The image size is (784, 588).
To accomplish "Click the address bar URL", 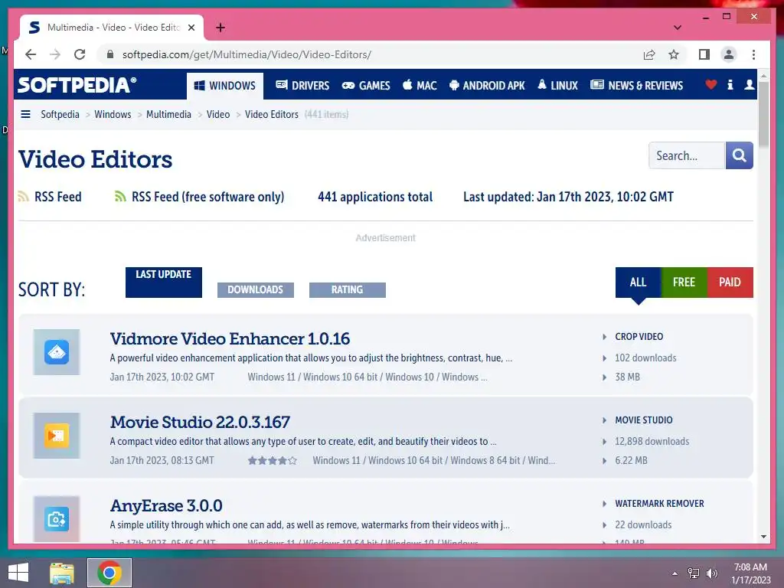I will (247, 54).
